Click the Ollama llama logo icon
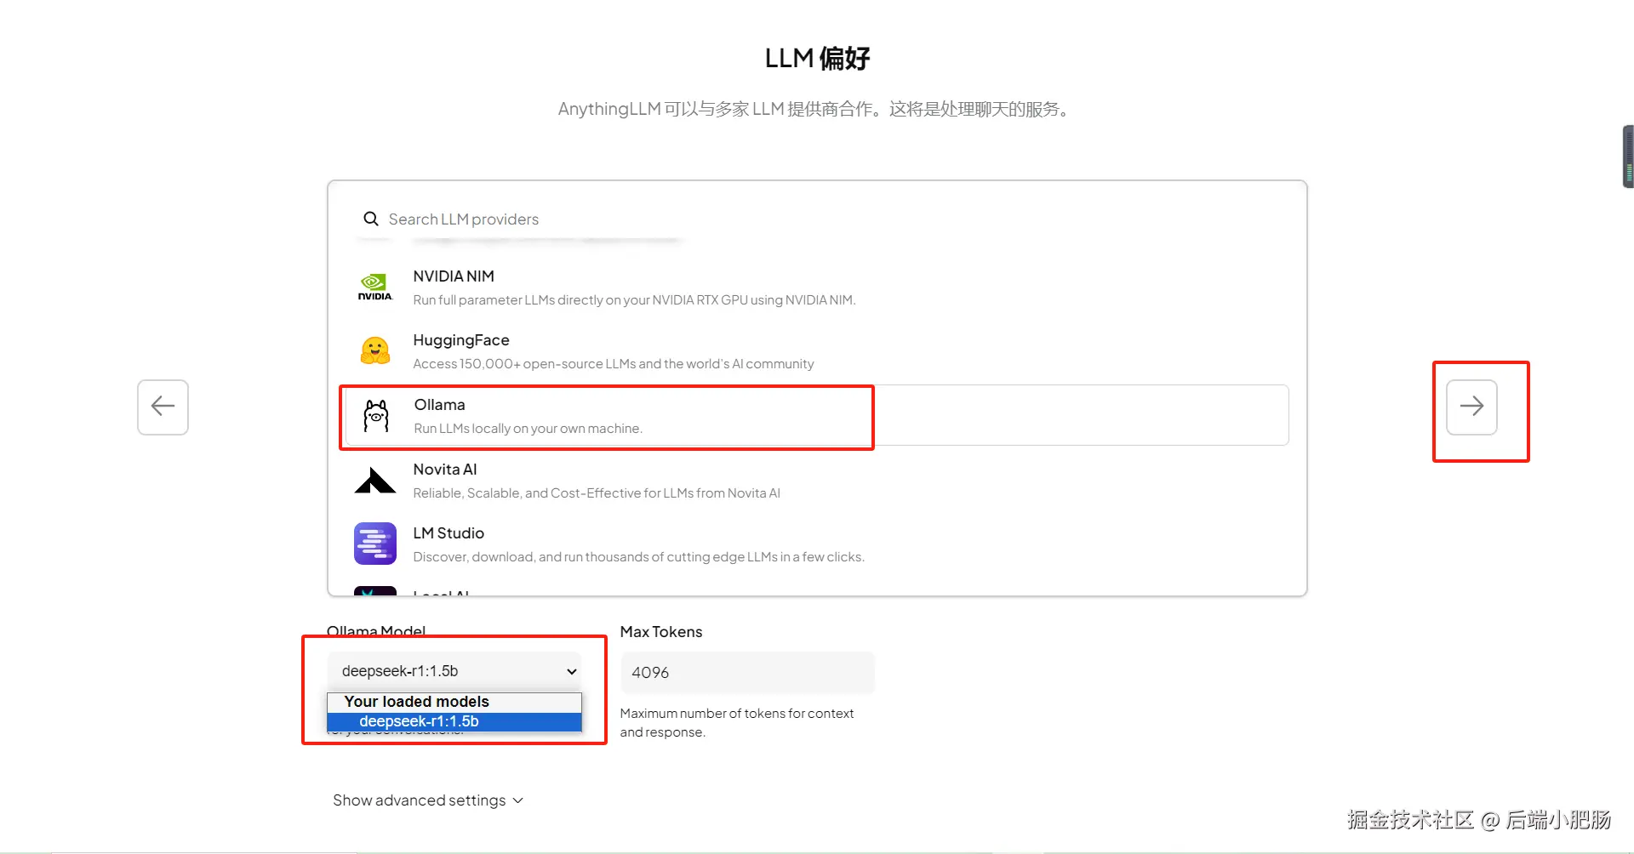Screen dimensions: 1634x854 coord(376,416)
